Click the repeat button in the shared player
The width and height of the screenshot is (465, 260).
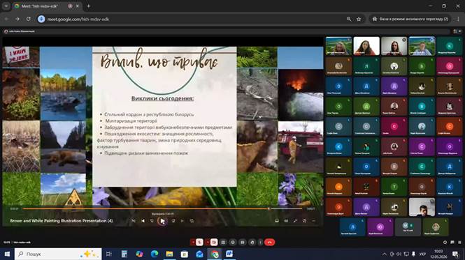click(x=192, y=221)
